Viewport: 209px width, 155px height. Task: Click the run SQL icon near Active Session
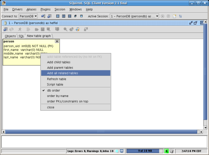pos(162,16)
